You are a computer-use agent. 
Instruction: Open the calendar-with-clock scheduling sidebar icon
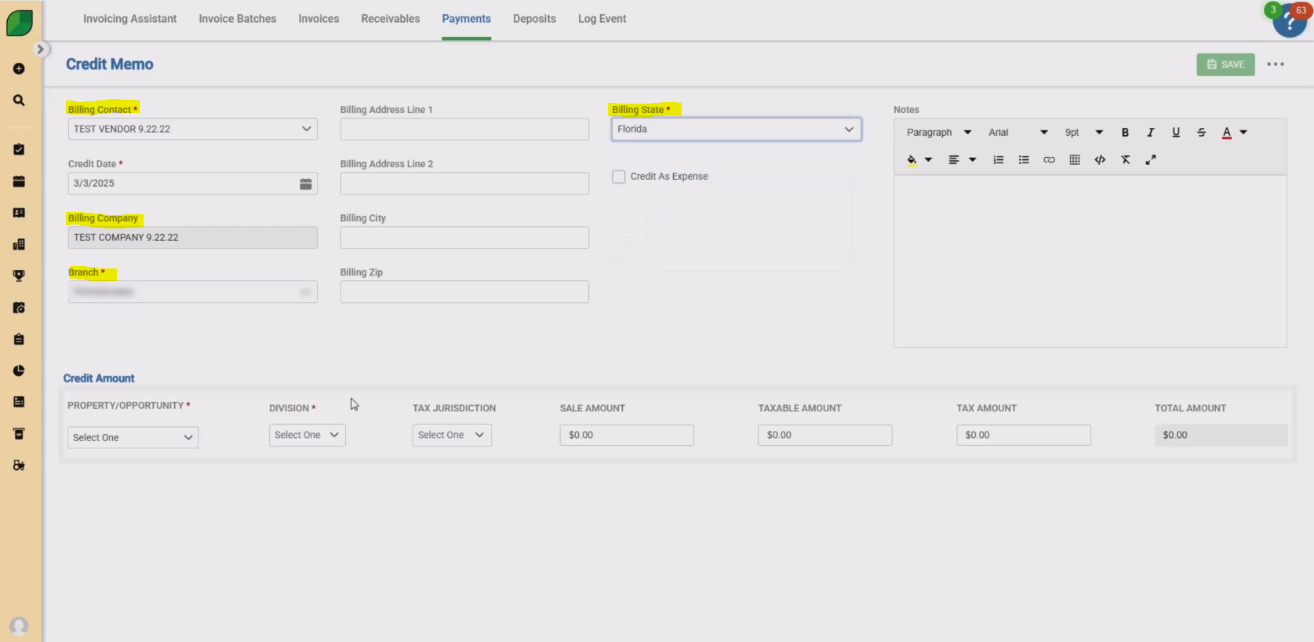tap(19, 308)
